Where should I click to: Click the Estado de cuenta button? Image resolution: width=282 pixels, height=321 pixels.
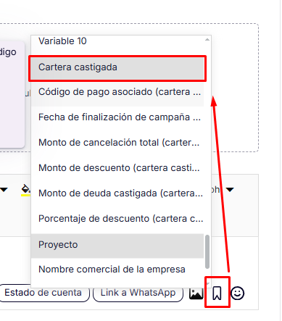43,293
